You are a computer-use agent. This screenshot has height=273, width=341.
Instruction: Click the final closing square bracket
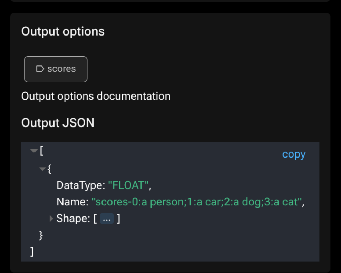pos(32,252)
